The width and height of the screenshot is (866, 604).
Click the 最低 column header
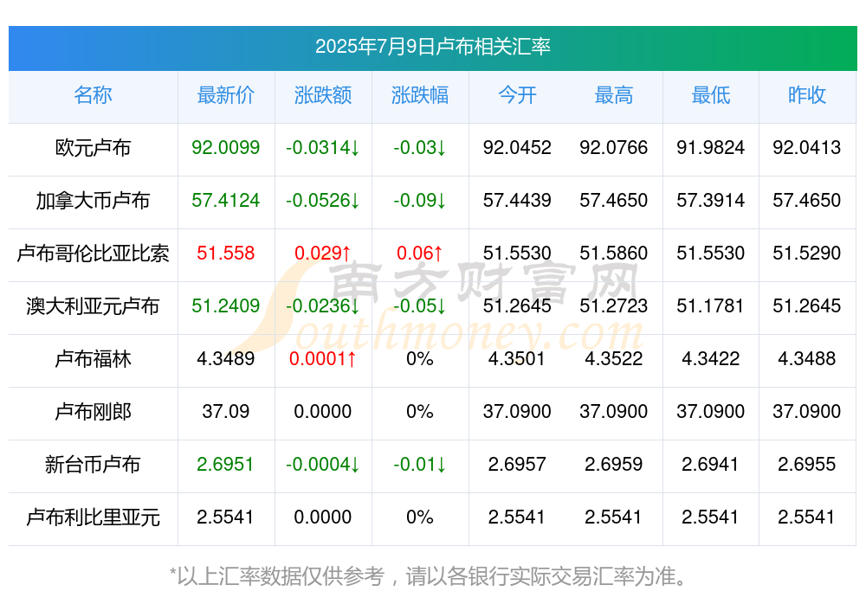pyautogui.click(x=711, y=95)
